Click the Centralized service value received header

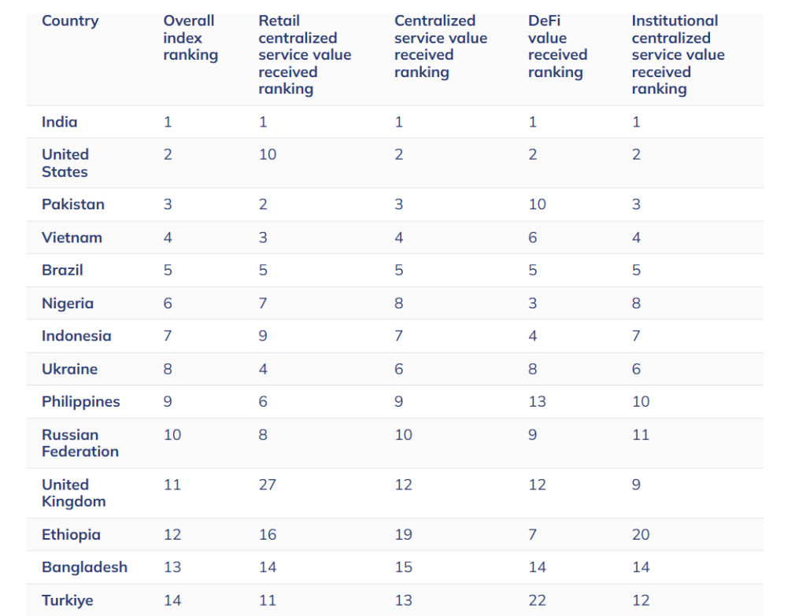point(441,46)
